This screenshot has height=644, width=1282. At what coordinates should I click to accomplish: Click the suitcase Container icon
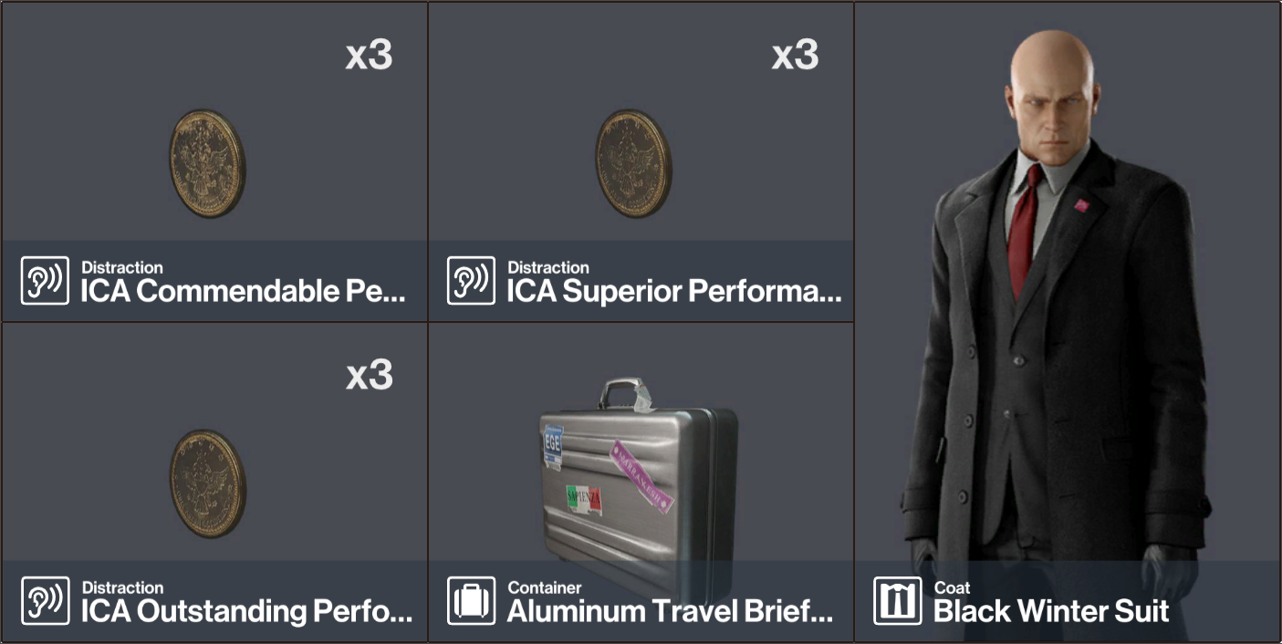pyautogui.click(x=471, y=601)
